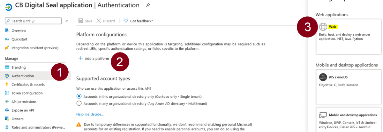
Task: Open the Owners page
Action: [x=17, y=119]
